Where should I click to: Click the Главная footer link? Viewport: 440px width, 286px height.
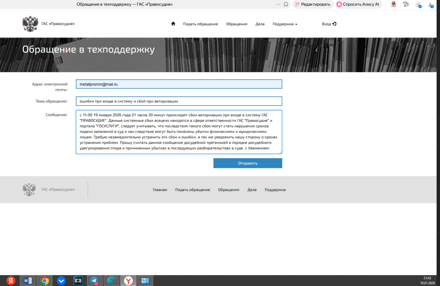point(160,190)
